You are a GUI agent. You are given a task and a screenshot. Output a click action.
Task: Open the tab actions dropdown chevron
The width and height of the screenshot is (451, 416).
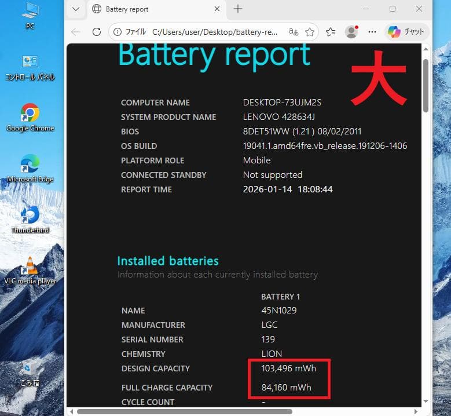(x=76, y=9)
